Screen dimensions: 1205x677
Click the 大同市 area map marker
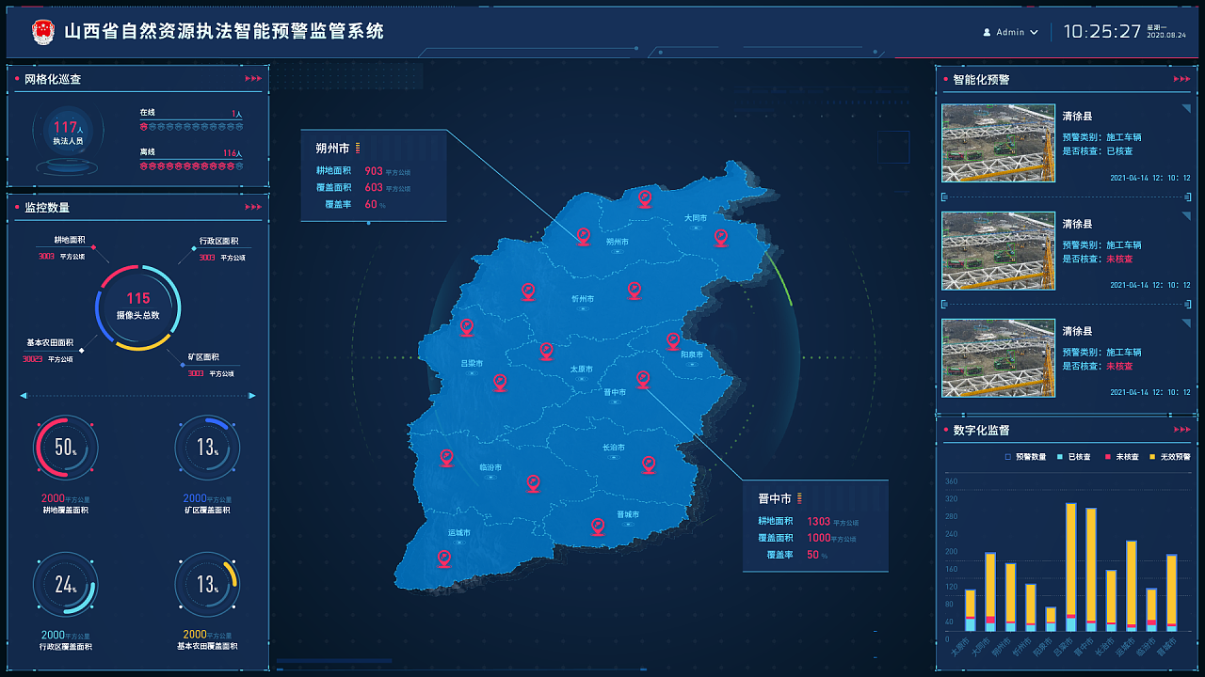point(720,237)
